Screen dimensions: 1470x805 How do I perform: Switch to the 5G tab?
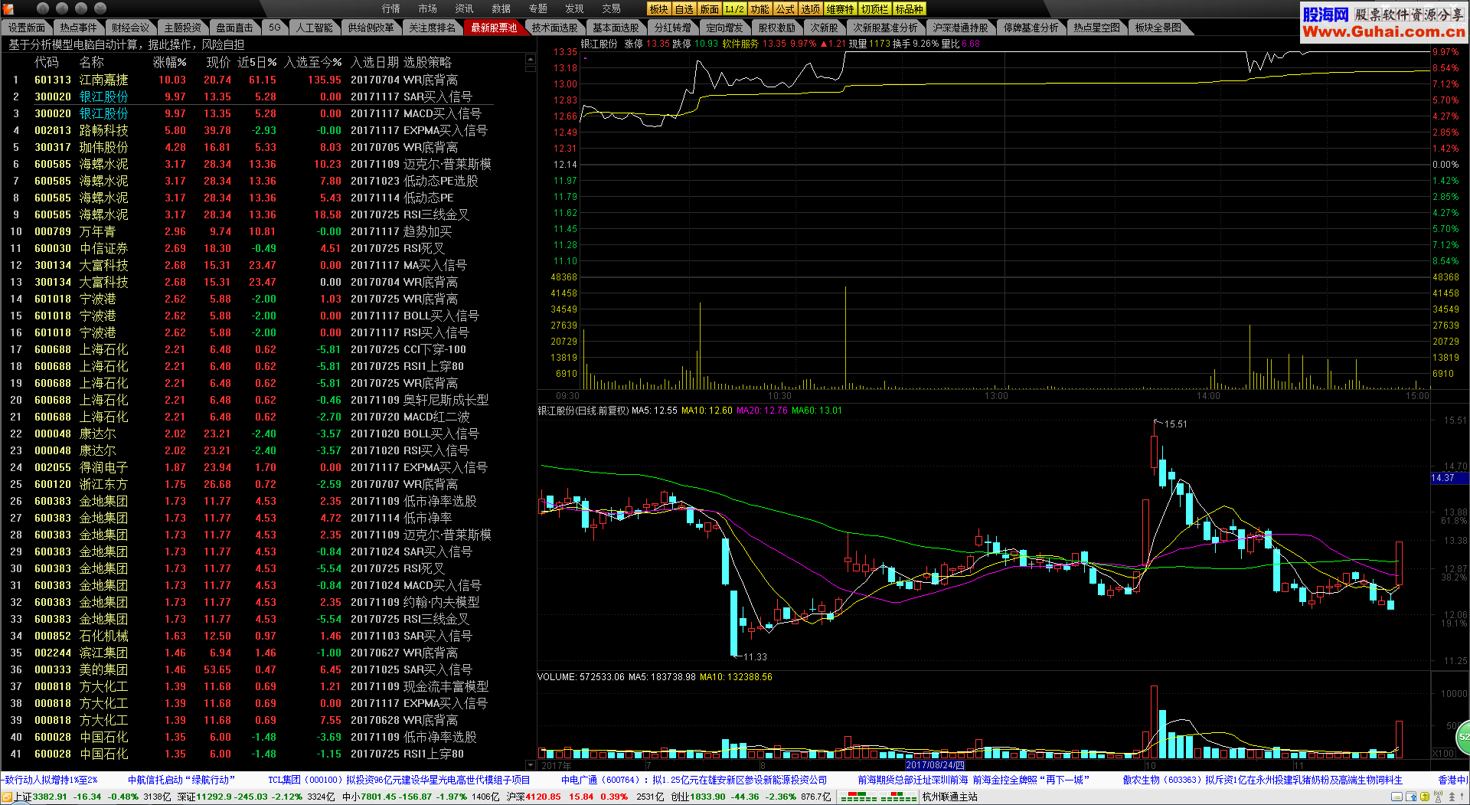[275, 28]
